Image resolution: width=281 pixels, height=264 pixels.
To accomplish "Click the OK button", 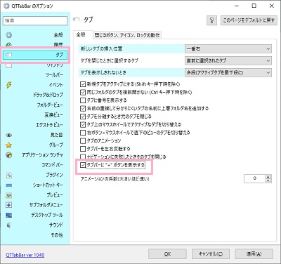I will pos(167,254).
